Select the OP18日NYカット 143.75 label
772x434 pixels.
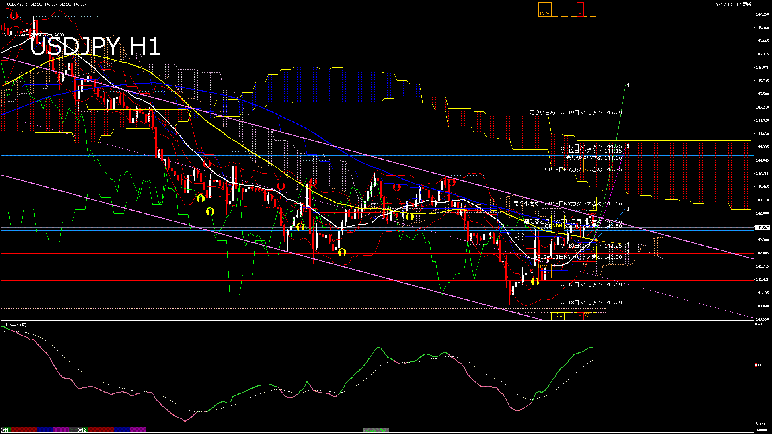583,170
